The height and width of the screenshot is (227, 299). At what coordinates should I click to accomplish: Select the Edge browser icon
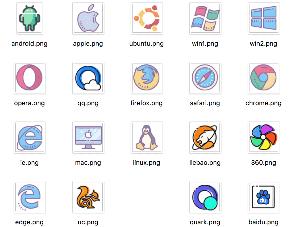pyautogui.click(x=30, y=197)
